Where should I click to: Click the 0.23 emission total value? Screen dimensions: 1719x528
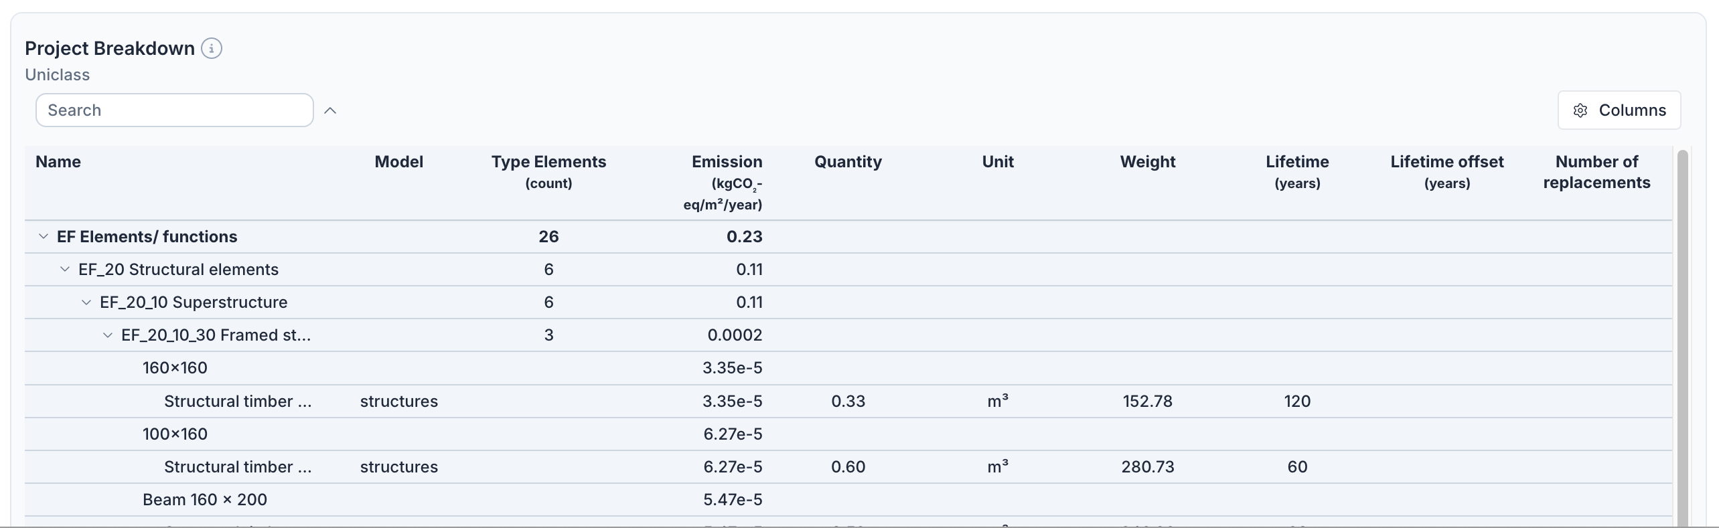(x=744, y=236)
